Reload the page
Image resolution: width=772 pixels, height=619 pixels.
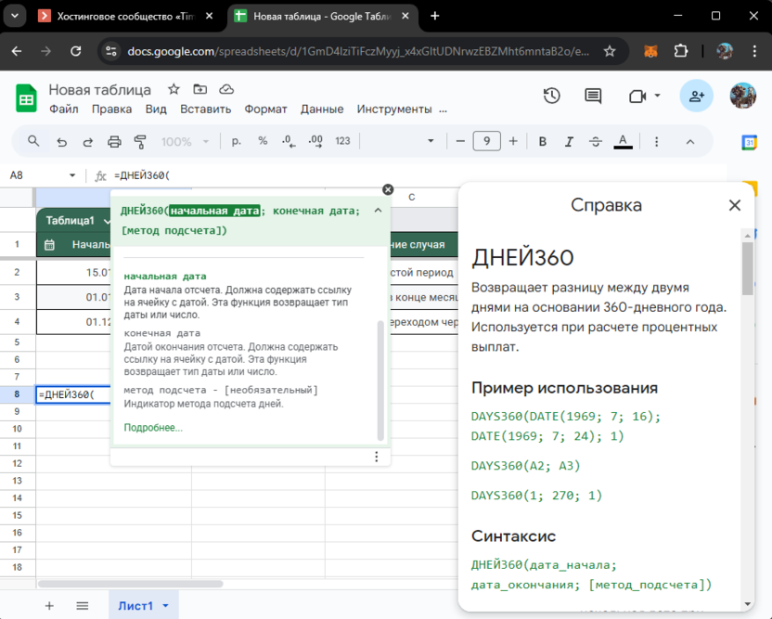(x=75, y=51)
